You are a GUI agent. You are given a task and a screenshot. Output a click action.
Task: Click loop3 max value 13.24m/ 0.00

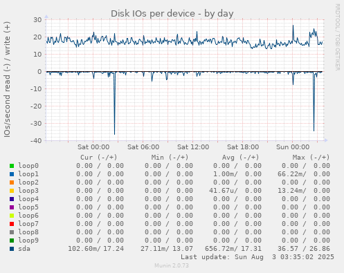click(x=304, y=191)
